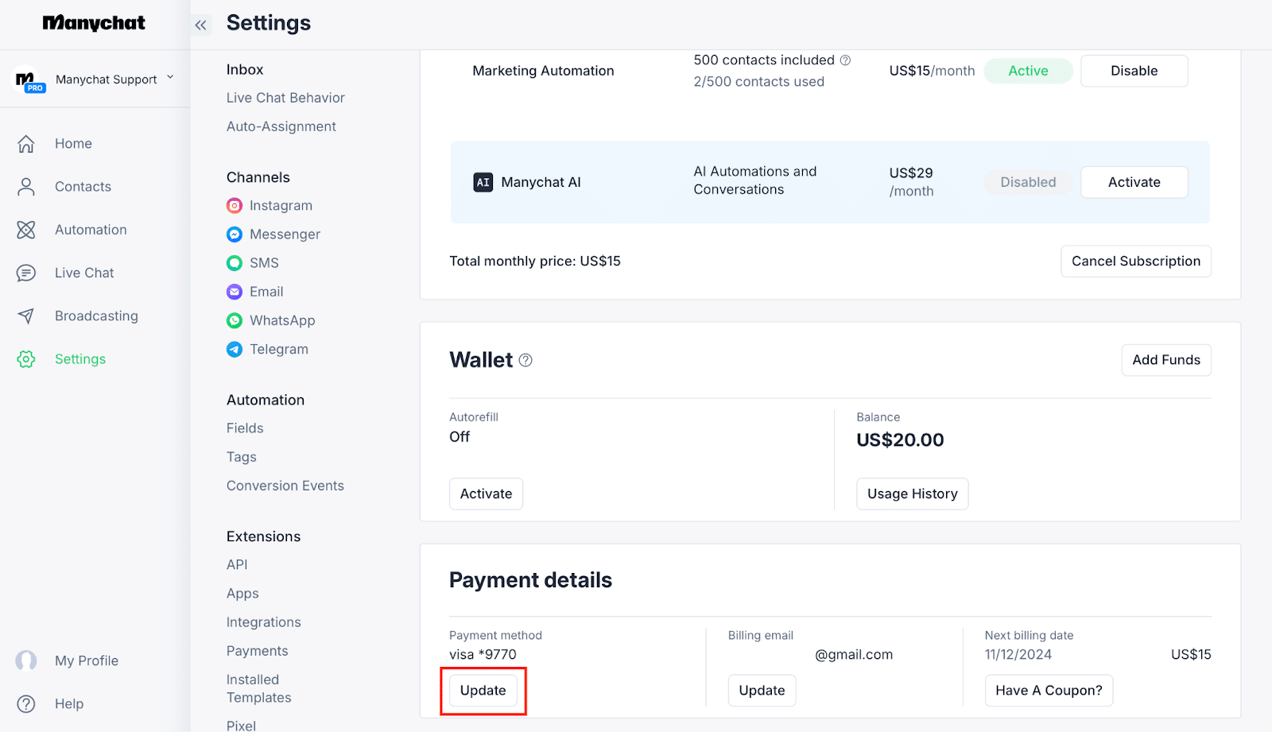The height and width of the screenshot is (732, 1272).
Task: Open Auto-Assignment settings
Action: point(281,126)
